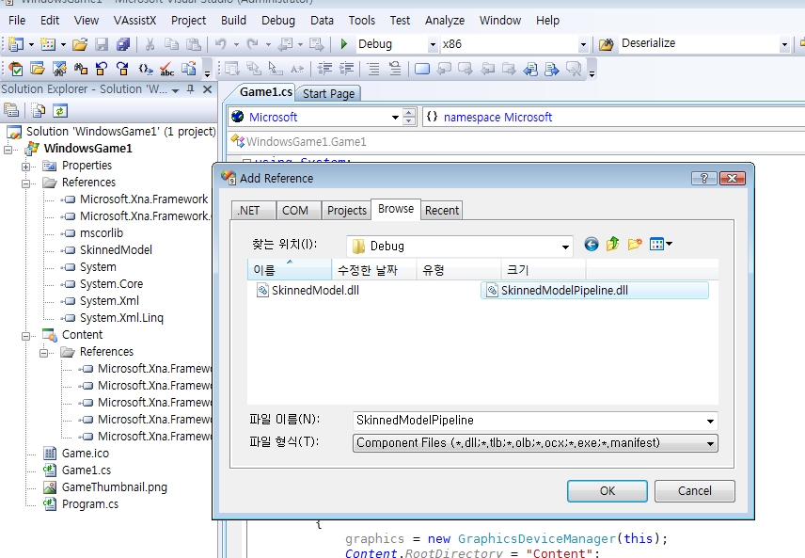
Task: Click Solution Explorer Properties icon
Action: point(10,110)
